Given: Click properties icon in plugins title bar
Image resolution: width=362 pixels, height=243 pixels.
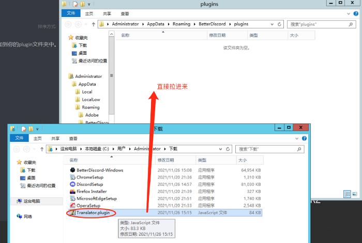Looking at the screenshot, I should point(76,4).
